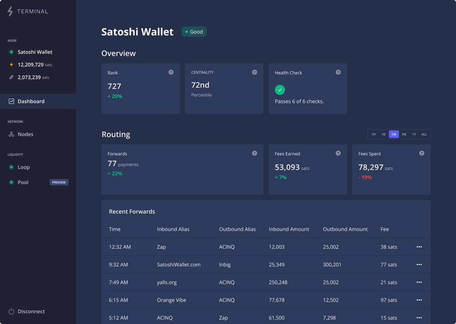The height and width of the screenshot is (324, 456).
Task: Click the Dashboard chart icon
Action: click(11, 101)
